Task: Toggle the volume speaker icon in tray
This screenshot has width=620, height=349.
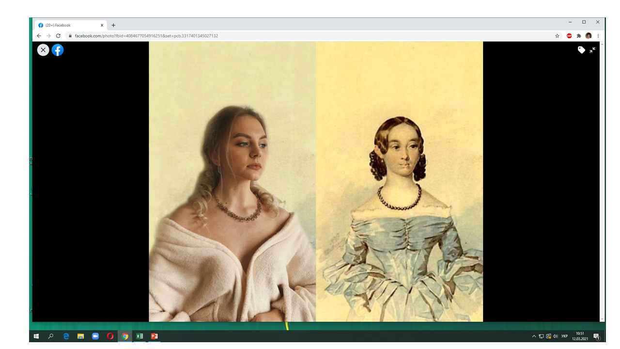Action: tap(555, 336)
